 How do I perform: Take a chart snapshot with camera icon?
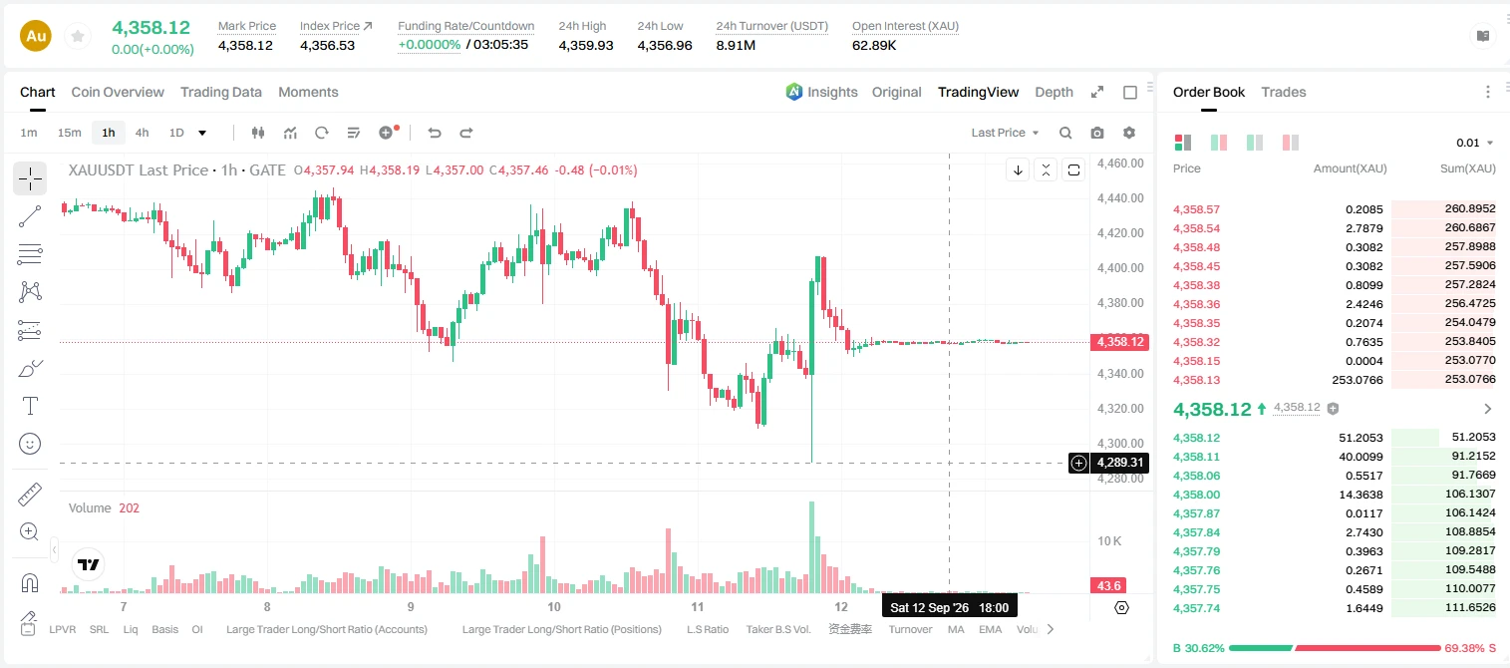pyautogui.click(x=1097, y=133)
